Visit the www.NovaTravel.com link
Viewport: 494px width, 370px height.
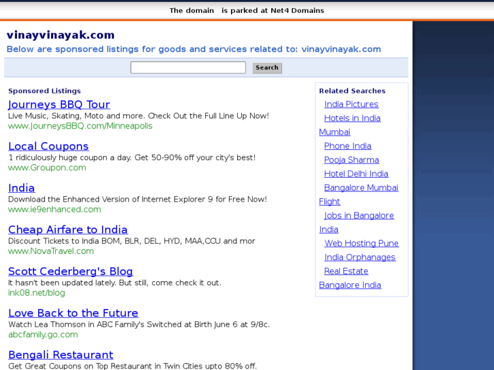[x=51, y=251]
